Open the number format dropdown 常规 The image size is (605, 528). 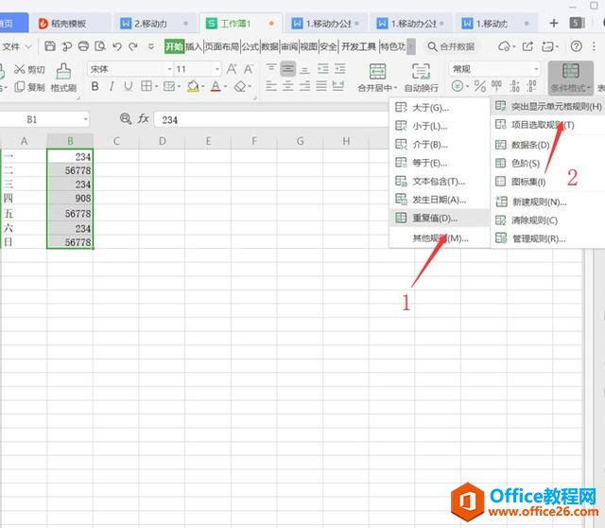click(536, 69)
